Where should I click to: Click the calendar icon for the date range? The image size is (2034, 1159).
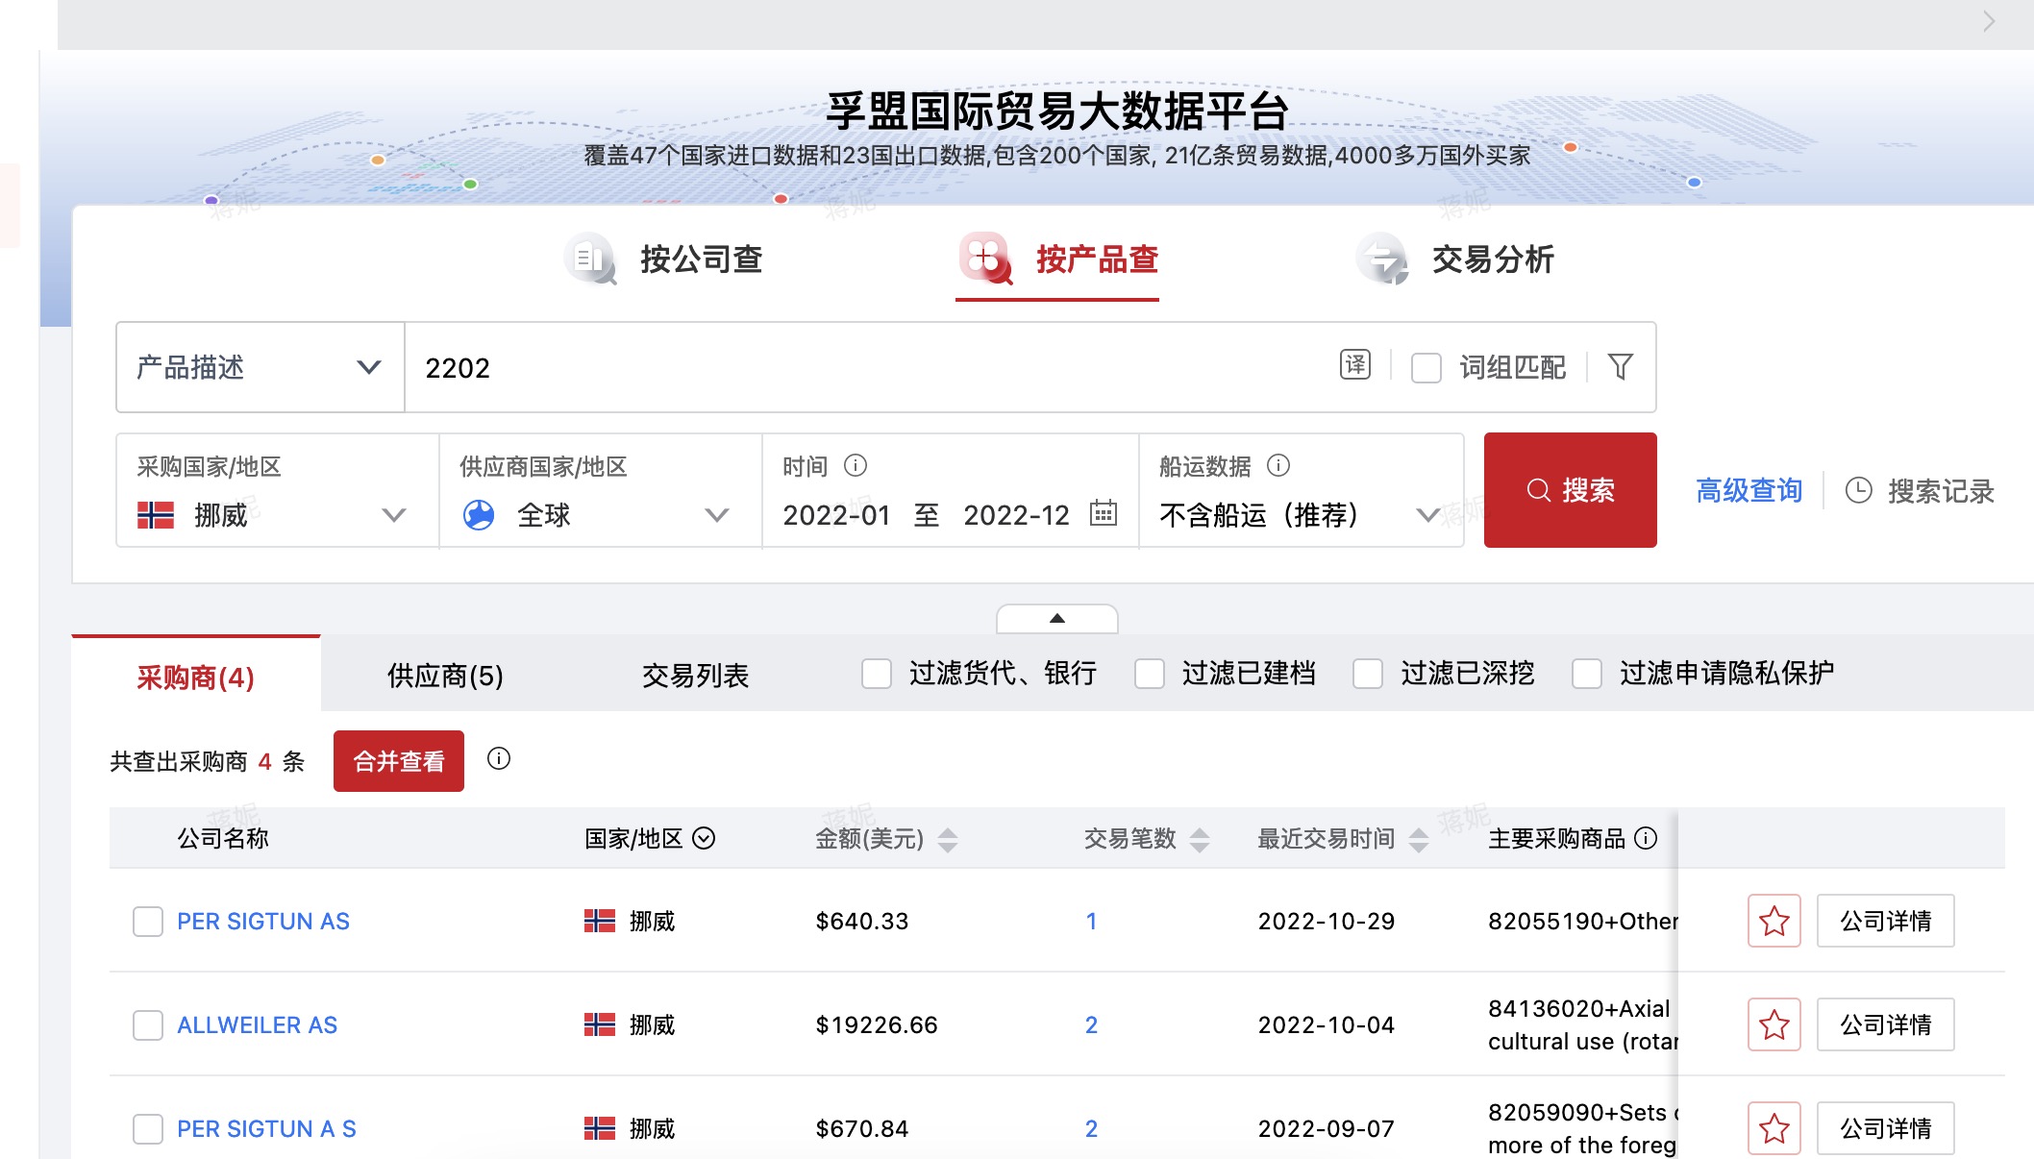click(x=1104, y=514)
